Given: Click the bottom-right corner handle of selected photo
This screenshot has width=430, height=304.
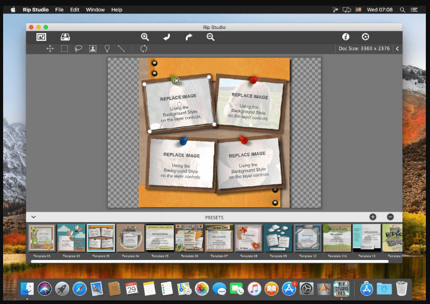Looking at the screenshot, I should 214,124.
